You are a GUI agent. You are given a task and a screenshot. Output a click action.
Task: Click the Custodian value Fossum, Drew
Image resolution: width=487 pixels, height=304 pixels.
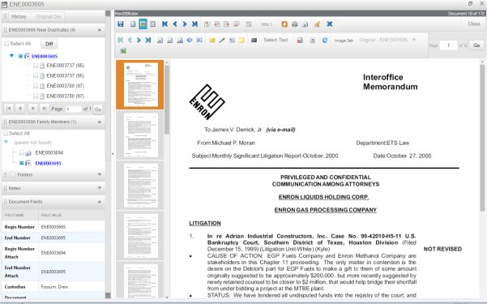click(x=54, y=287)
